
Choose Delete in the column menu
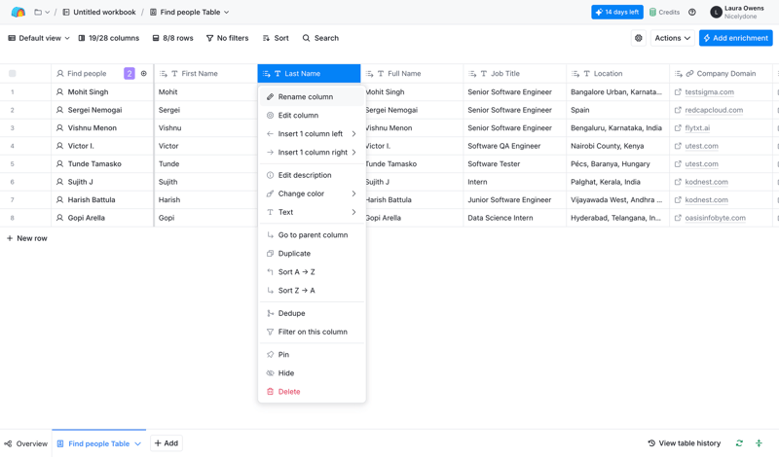(x=289, y=392)
